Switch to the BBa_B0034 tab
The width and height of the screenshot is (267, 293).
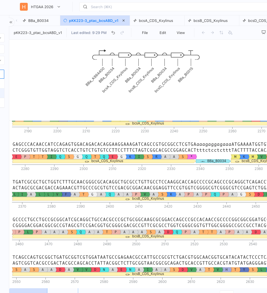pos(36,21)
